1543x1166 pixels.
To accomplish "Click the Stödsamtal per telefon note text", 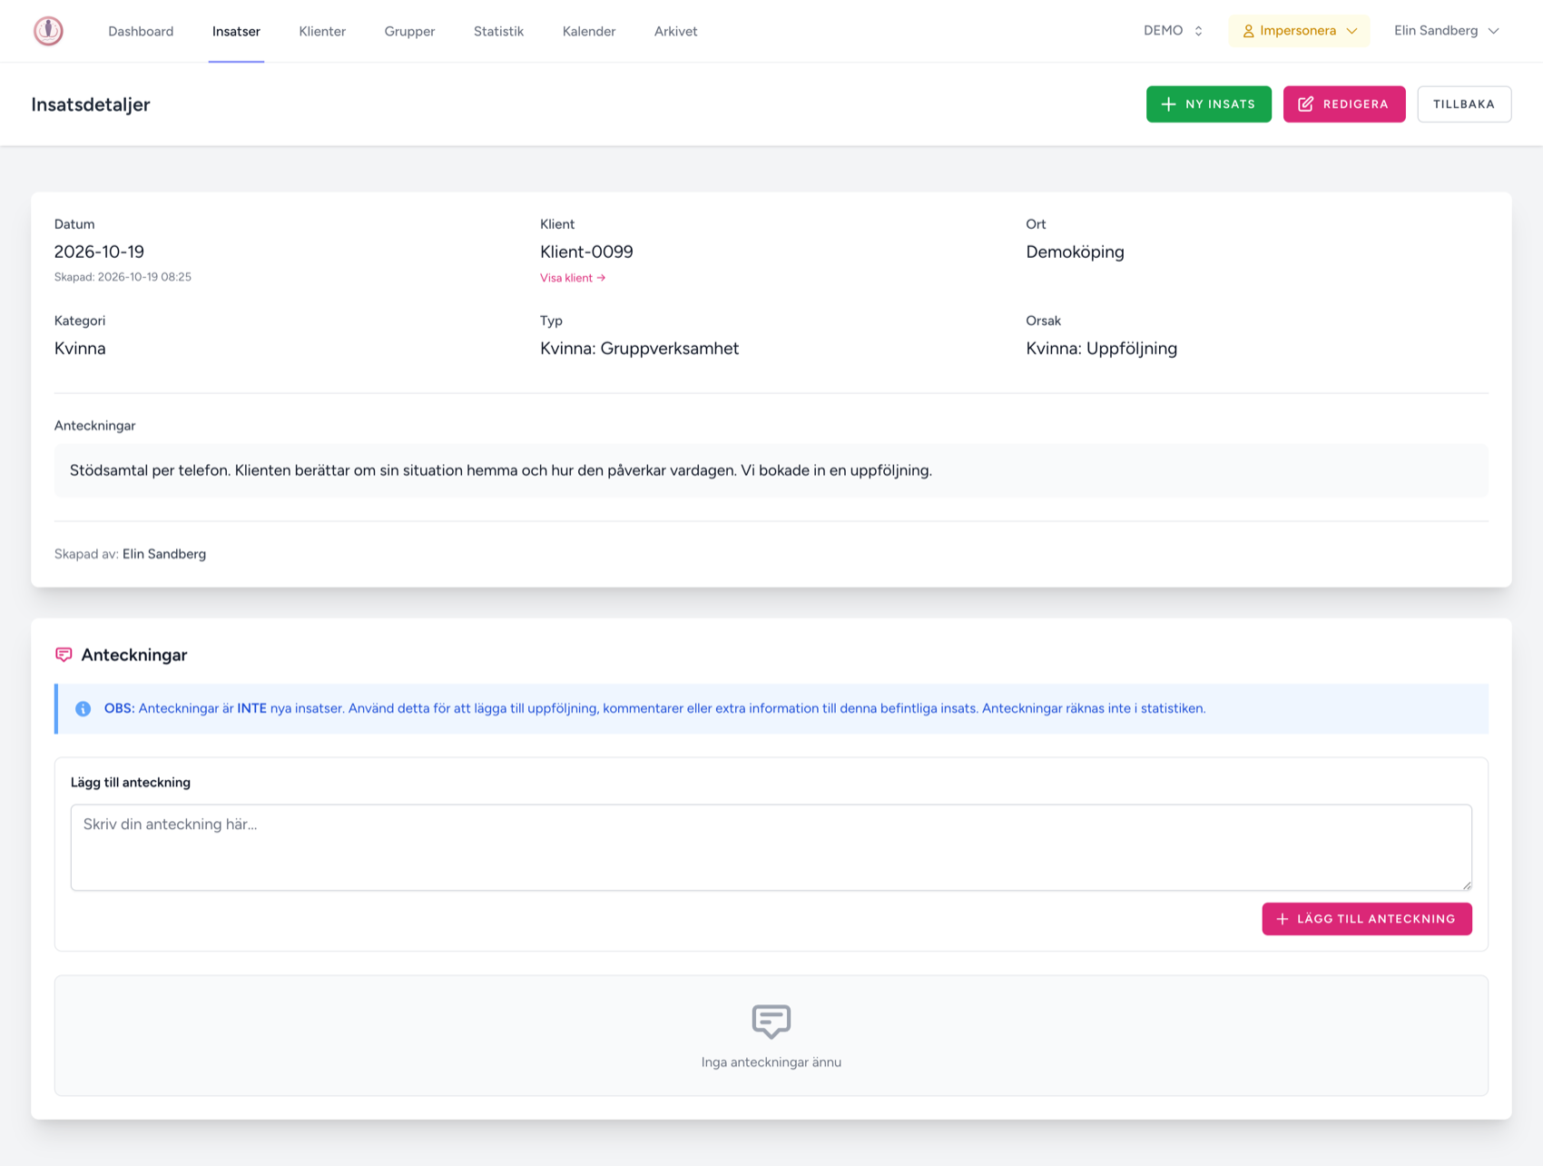I will coord(501,470).
